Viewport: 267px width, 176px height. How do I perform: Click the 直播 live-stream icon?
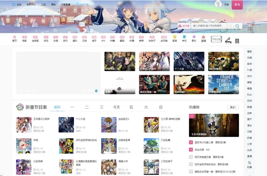click(x=204, y=38)
